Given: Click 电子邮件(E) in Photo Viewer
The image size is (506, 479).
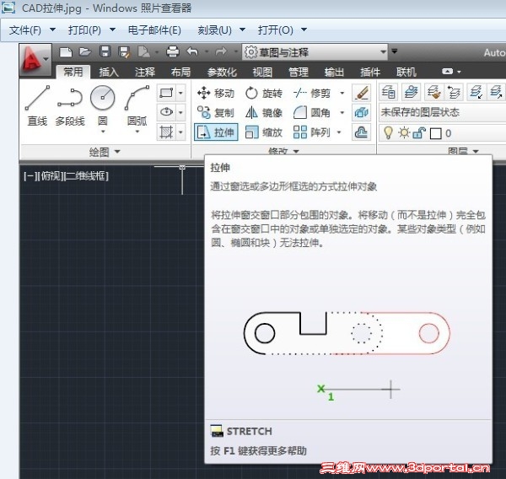Looking at the screenshot, I should (154, 30).
